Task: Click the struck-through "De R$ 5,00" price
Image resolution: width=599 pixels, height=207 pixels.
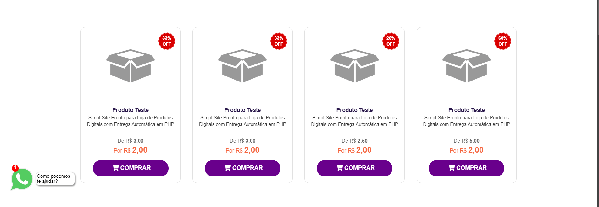Action: tap(466, 141)
